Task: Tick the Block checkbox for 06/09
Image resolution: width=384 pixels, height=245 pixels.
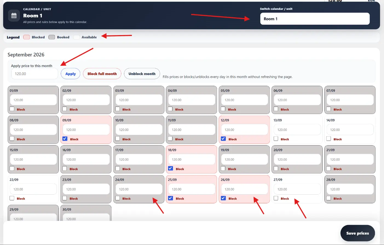Action: point(276,109)
